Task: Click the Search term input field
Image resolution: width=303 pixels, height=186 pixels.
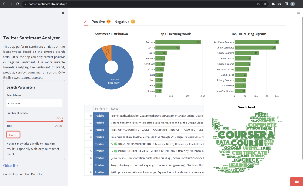Action: click(34, 103)
